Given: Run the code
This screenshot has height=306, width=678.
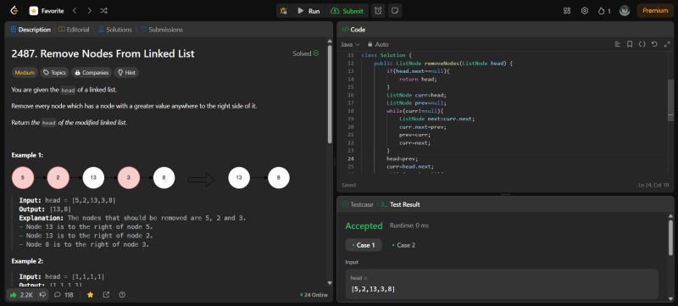Looking at the screenshot, I should 308,11.
